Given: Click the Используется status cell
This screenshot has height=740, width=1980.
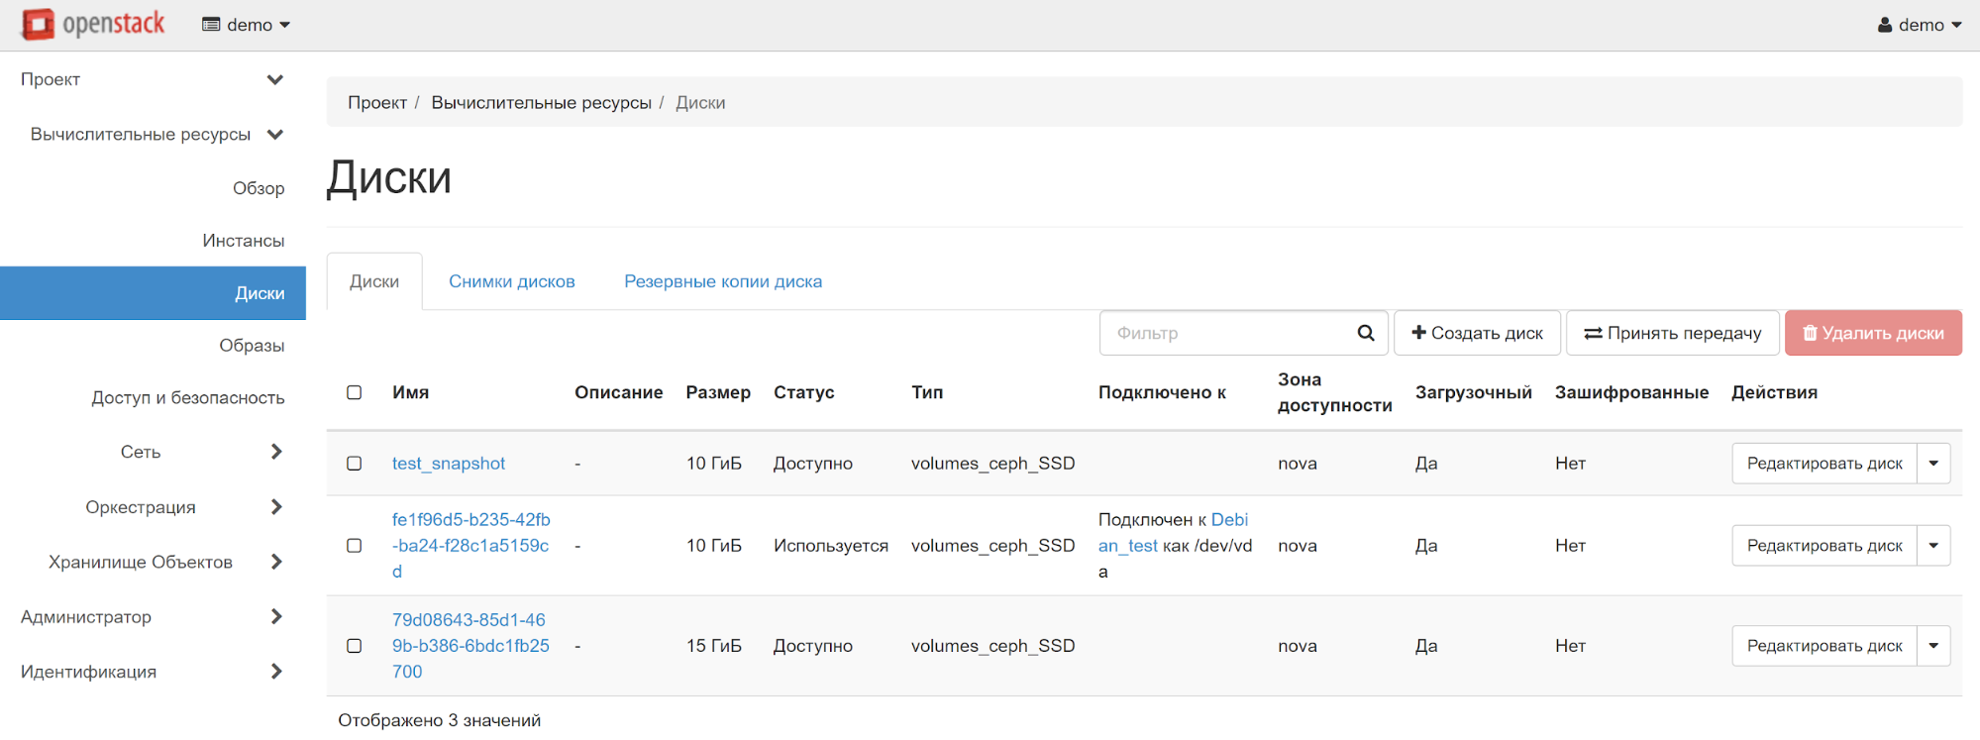Looking at the screenshot, I should click(x=831, y=546).
